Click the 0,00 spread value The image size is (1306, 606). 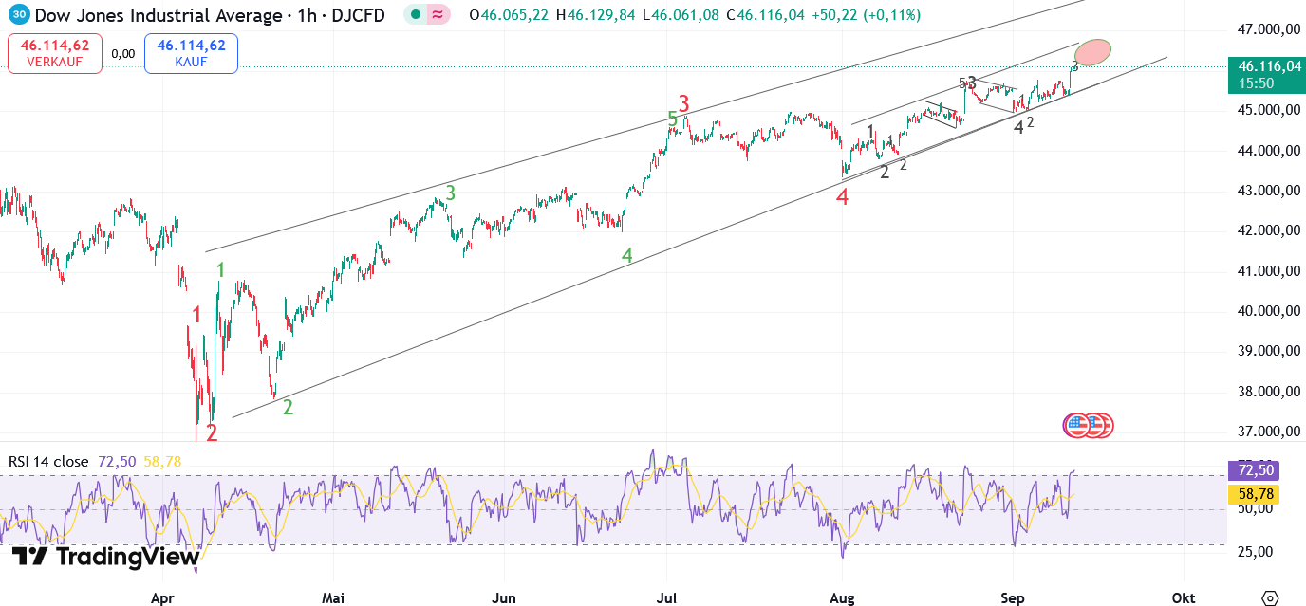123,54
